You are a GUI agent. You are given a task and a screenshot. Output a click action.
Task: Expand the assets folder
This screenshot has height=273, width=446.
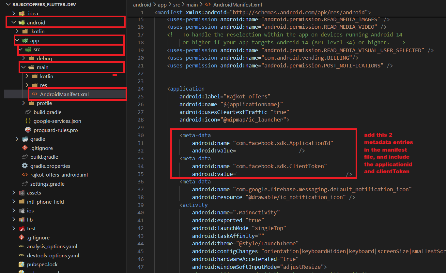14,193
